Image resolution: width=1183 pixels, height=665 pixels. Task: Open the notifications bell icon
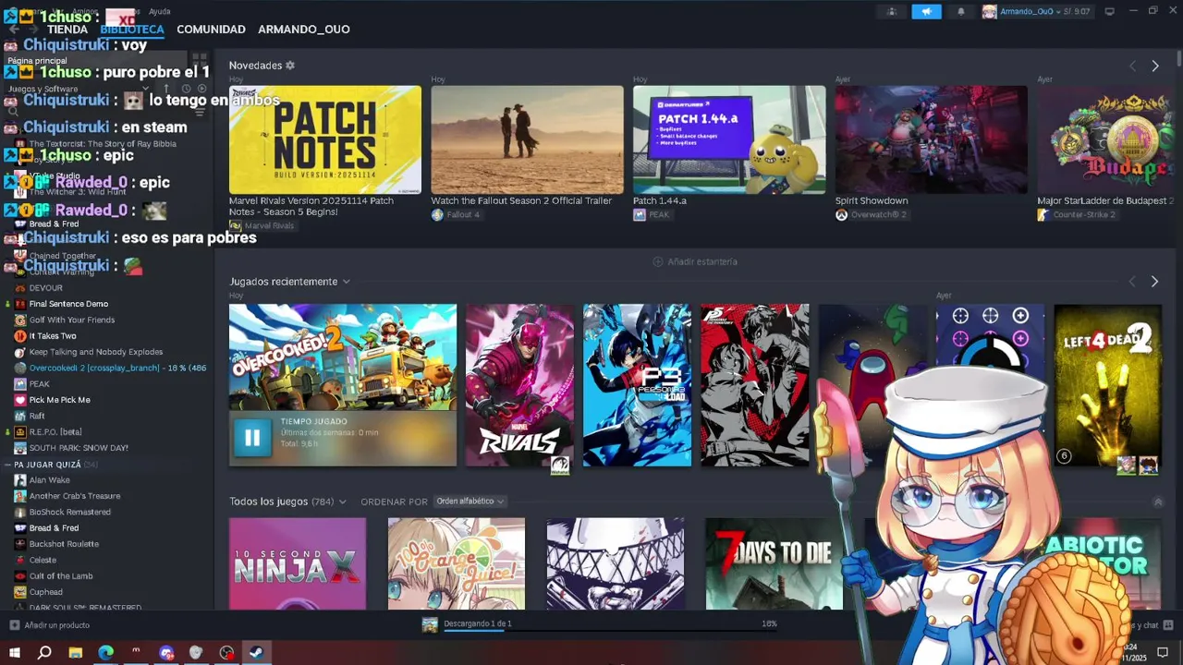[x=960, y=12]
